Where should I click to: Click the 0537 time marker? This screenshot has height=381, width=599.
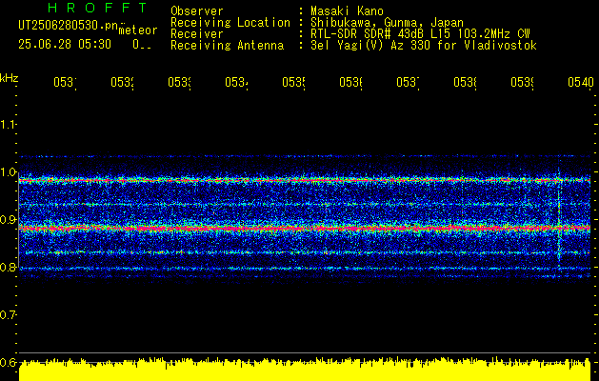tap(408, 82)
